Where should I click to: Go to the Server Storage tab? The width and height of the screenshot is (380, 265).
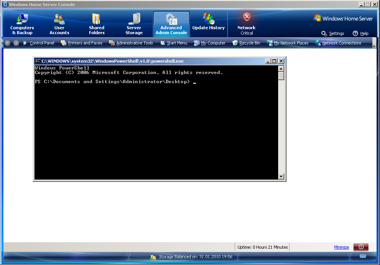click(x=134, y=24)
